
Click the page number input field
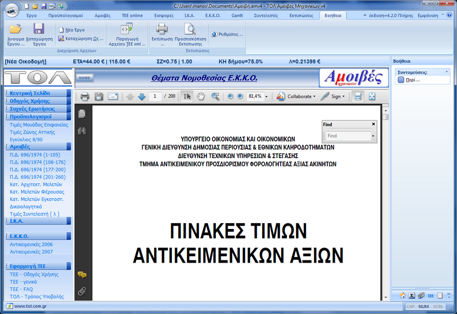155,96
